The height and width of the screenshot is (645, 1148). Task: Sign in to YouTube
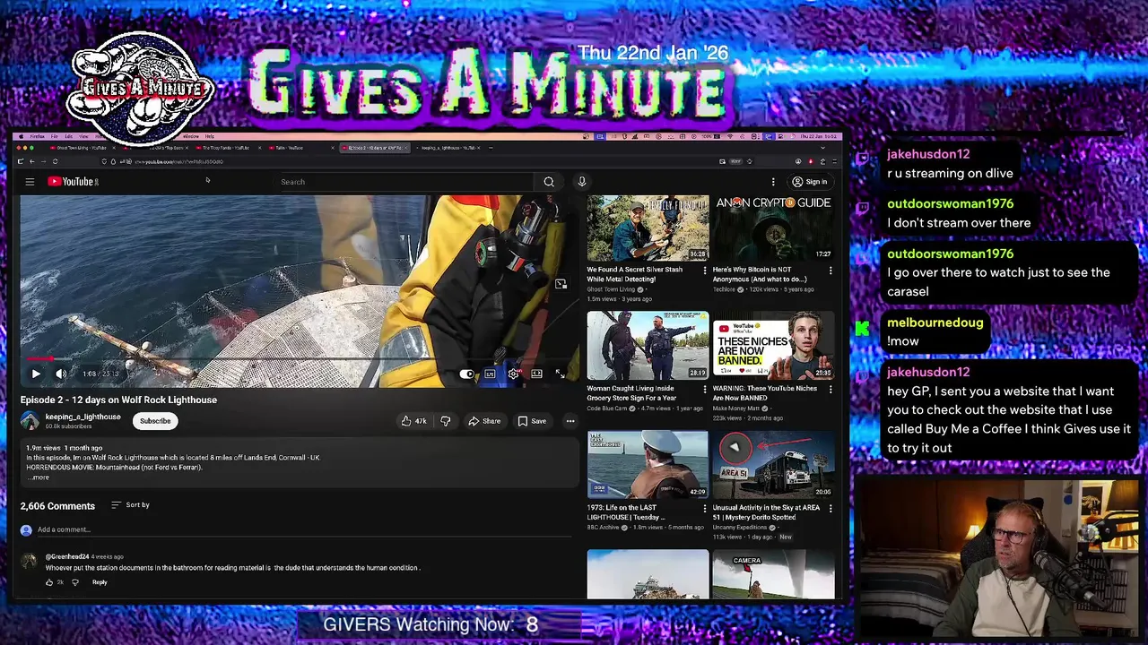pyautogui.click(x=809, y=182)
